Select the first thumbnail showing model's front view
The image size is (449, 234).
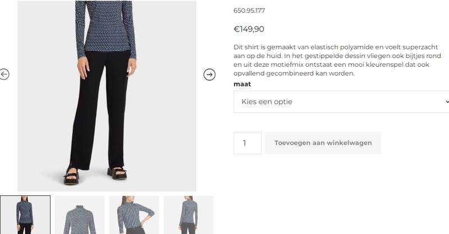(25, 215)
